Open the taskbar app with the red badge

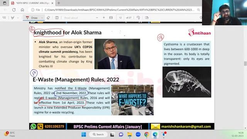pyautogui.click(x=164, y=134)
